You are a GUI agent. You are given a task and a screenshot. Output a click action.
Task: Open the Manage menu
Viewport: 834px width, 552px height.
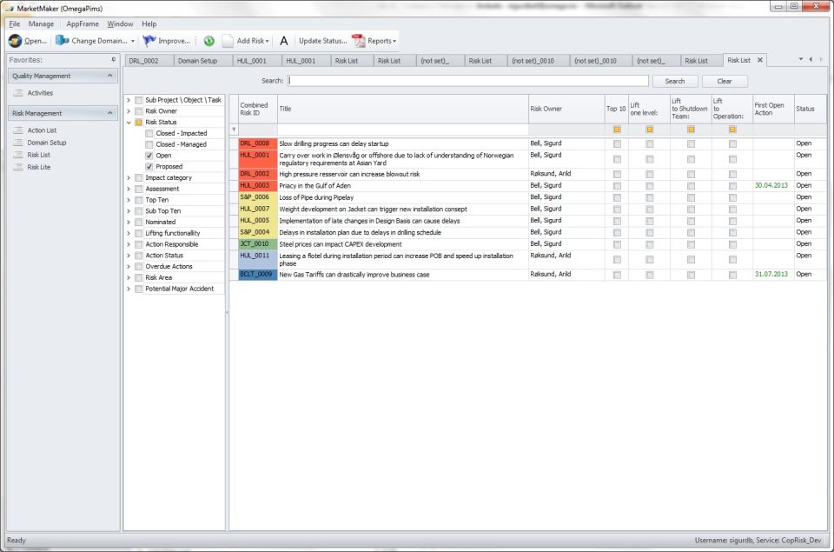pos(41,23)
